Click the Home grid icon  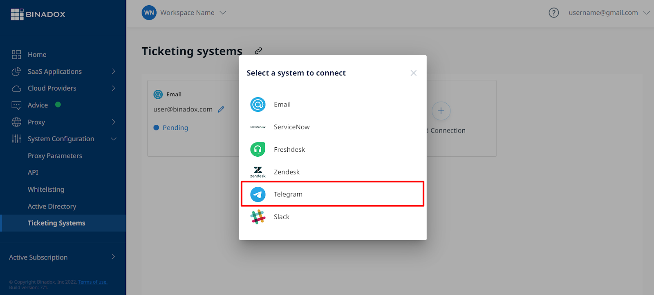click(16, 55)
